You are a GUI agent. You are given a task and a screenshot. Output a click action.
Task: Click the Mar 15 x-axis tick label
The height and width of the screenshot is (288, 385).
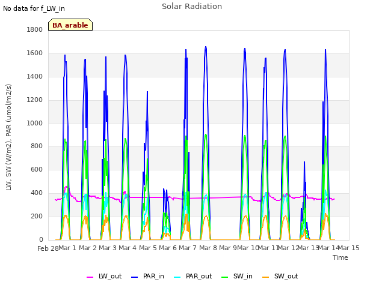[349, 248]
